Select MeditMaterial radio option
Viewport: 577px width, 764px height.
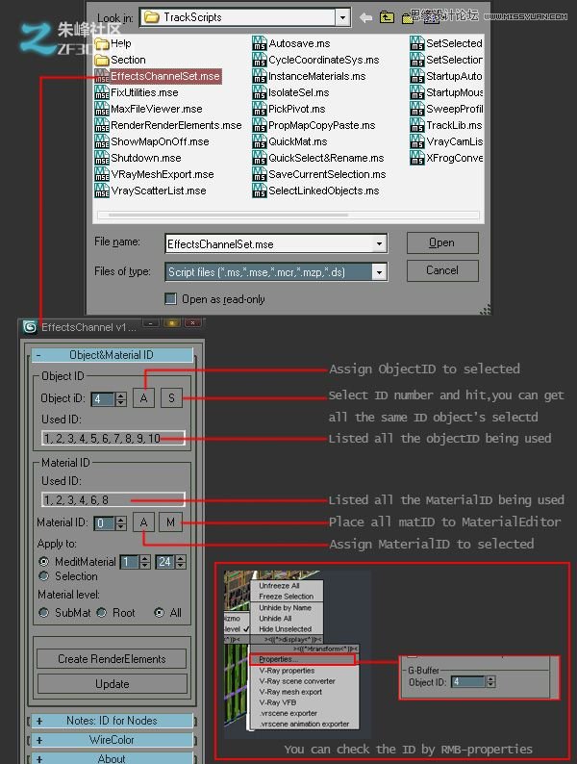tap(44, 561)
